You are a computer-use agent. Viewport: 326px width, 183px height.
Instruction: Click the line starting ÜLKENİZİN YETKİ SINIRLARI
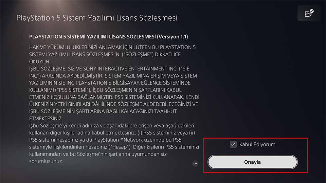pyautogui.click(x=113, y=104)
